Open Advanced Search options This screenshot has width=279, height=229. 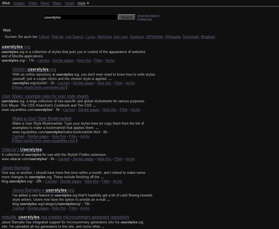(x=148, y=15)
